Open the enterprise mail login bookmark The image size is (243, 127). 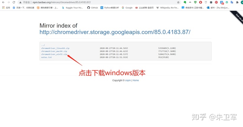(144, 7)
